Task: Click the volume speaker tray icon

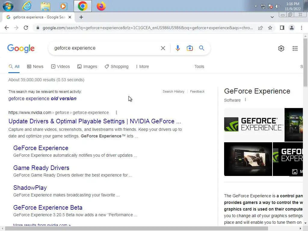Action: pos(277,6)
